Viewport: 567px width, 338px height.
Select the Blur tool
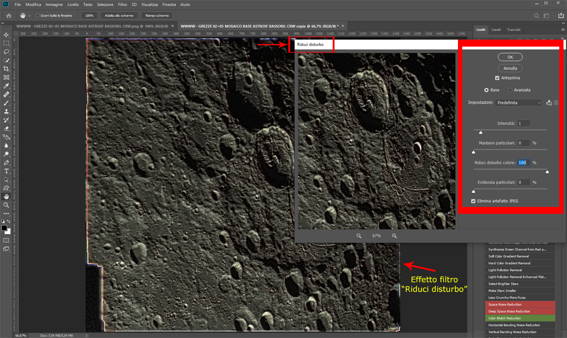coord(6,145)
